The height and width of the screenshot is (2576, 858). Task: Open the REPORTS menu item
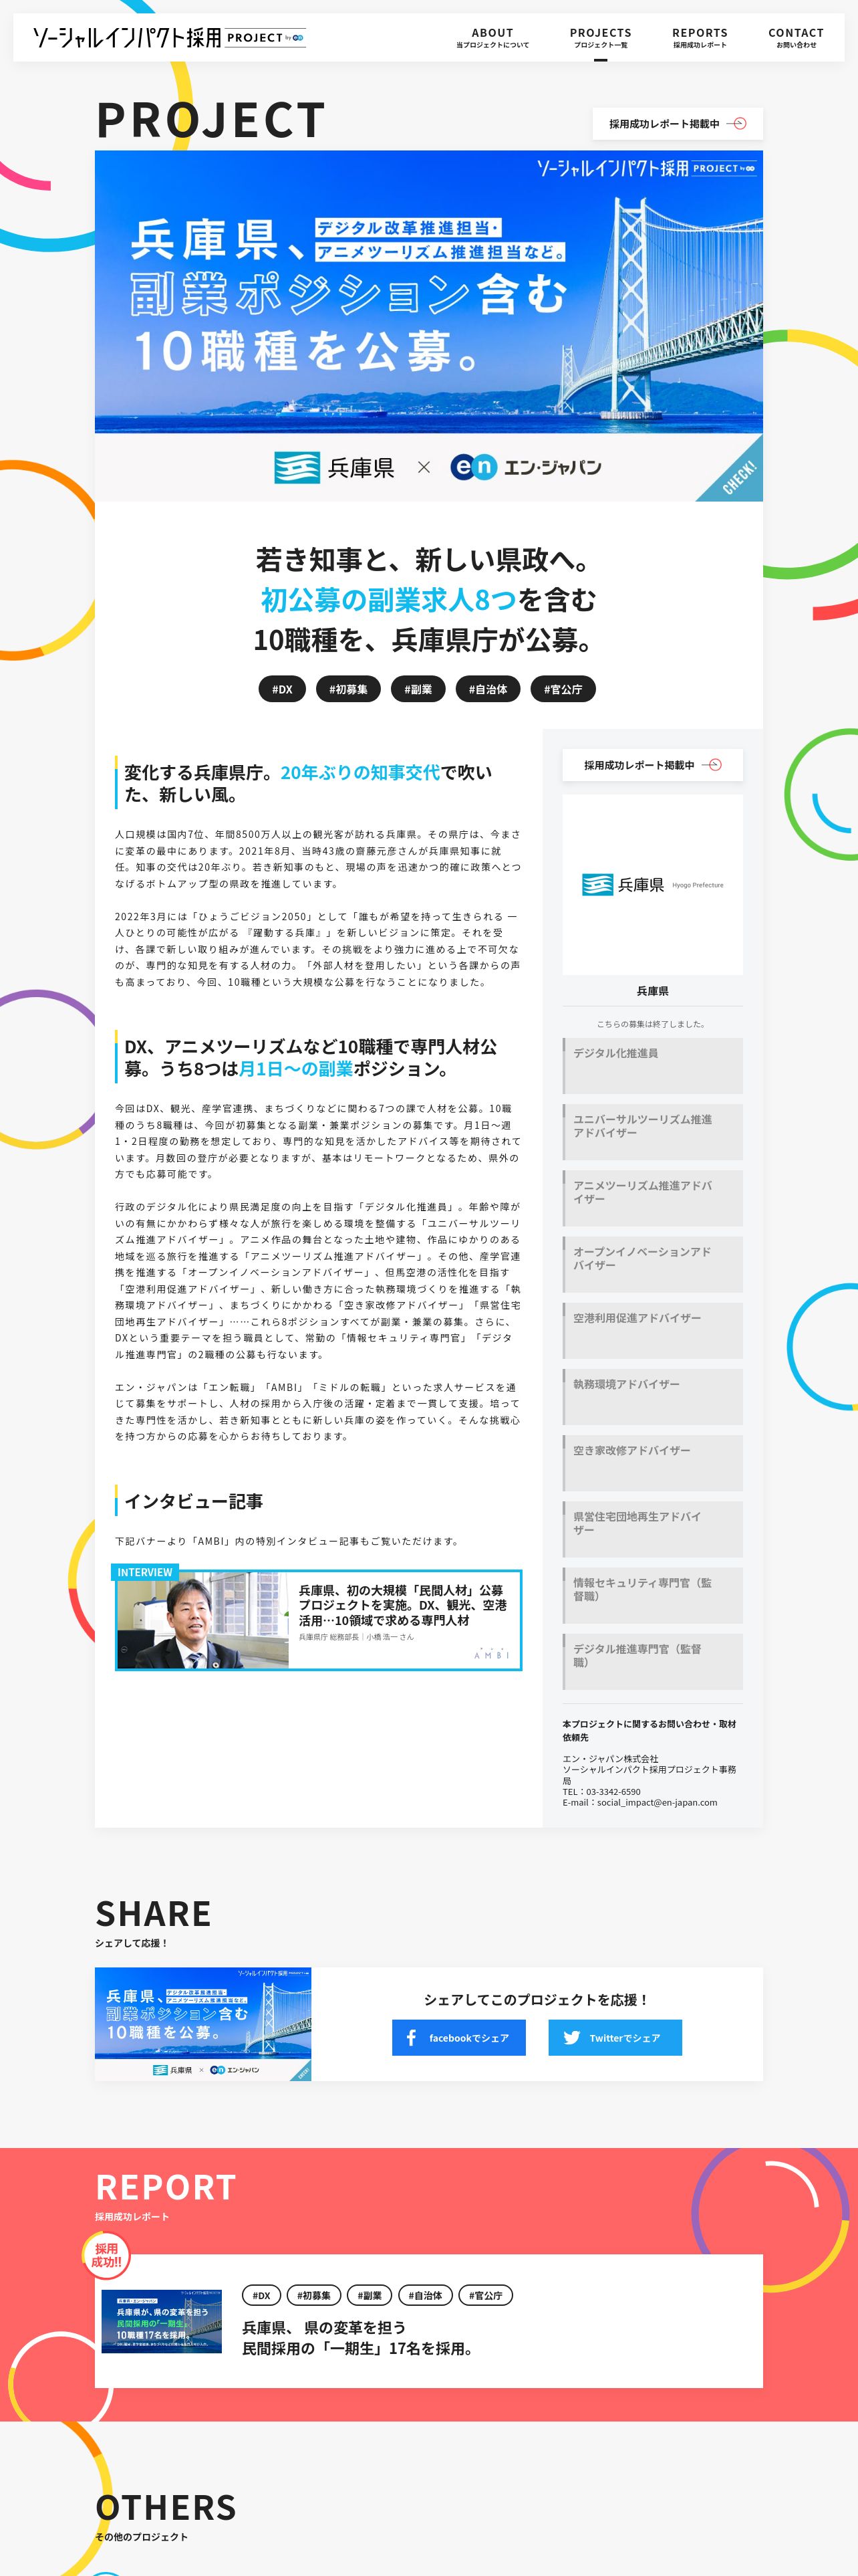click(699, 38)
